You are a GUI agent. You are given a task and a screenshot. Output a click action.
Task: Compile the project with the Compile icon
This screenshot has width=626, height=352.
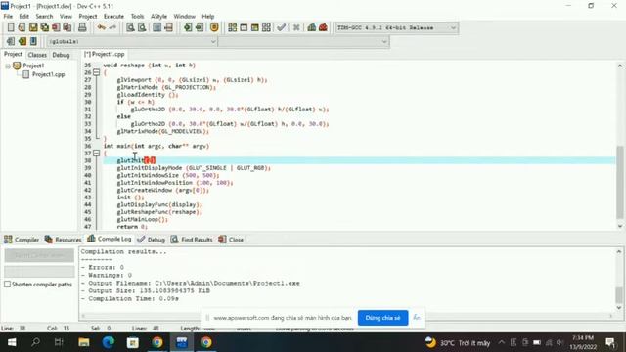click(233, 27)
